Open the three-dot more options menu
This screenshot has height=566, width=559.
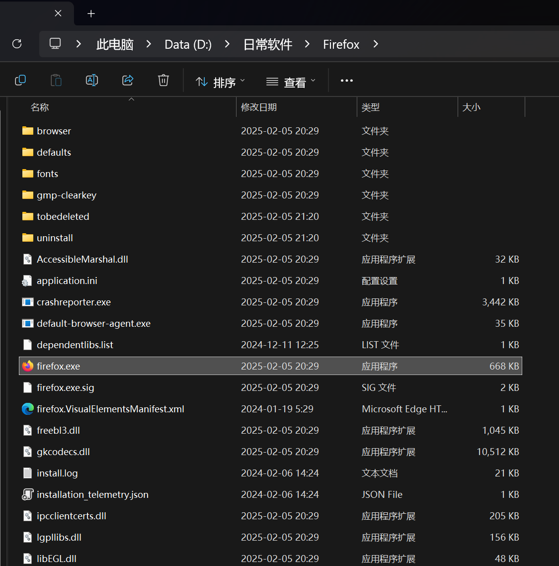point(347,81)
